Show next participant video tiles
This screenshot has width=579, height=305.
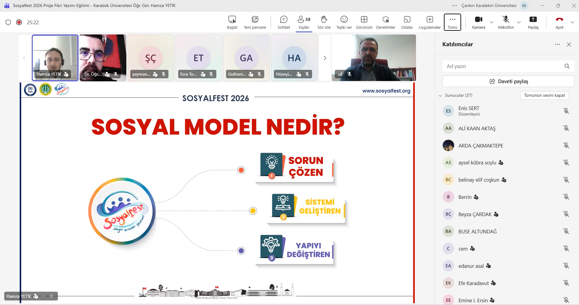[x=325, y=58]
